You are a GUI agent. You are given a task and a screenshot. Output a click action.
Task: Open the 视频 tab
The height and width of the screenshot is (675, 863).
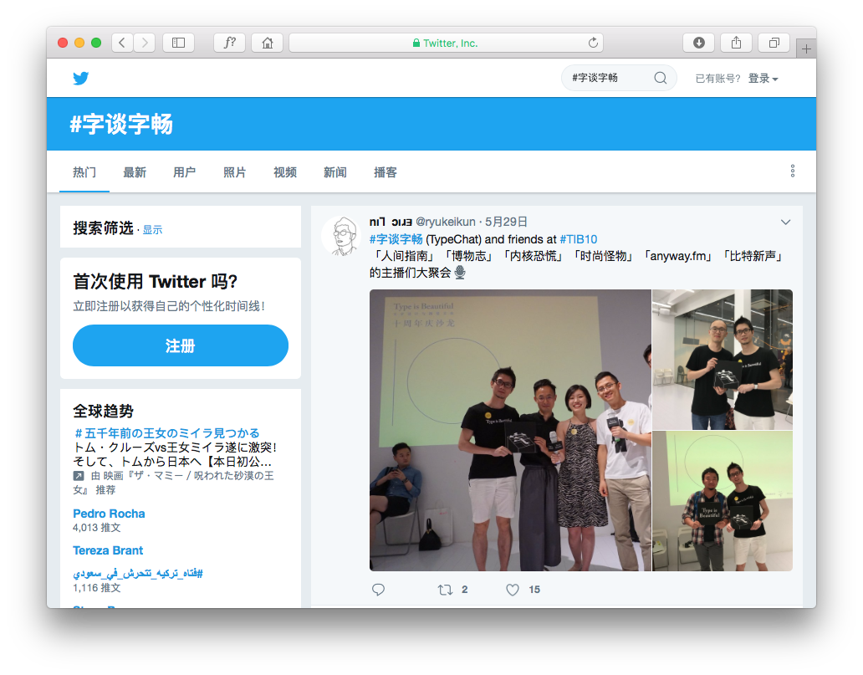(x=285, y=172)
